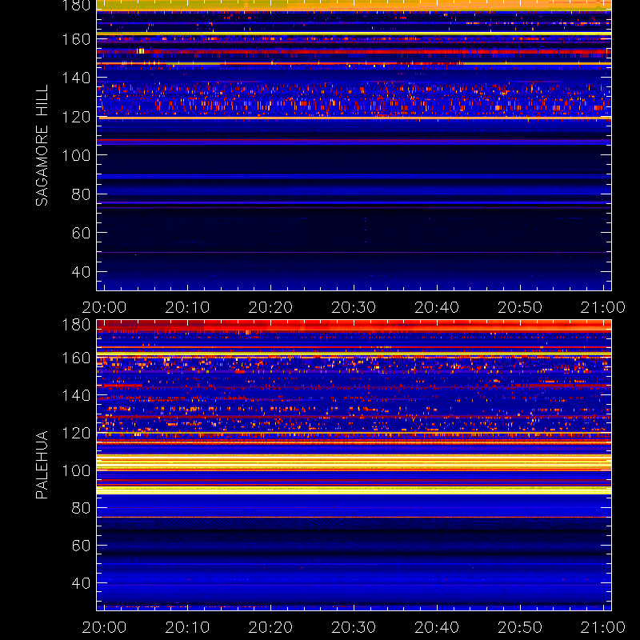Select the 160 tick label on Sagamore Hill plot
Image resolution: width=640 pixels, height=640 pixels.
(76, 39)
